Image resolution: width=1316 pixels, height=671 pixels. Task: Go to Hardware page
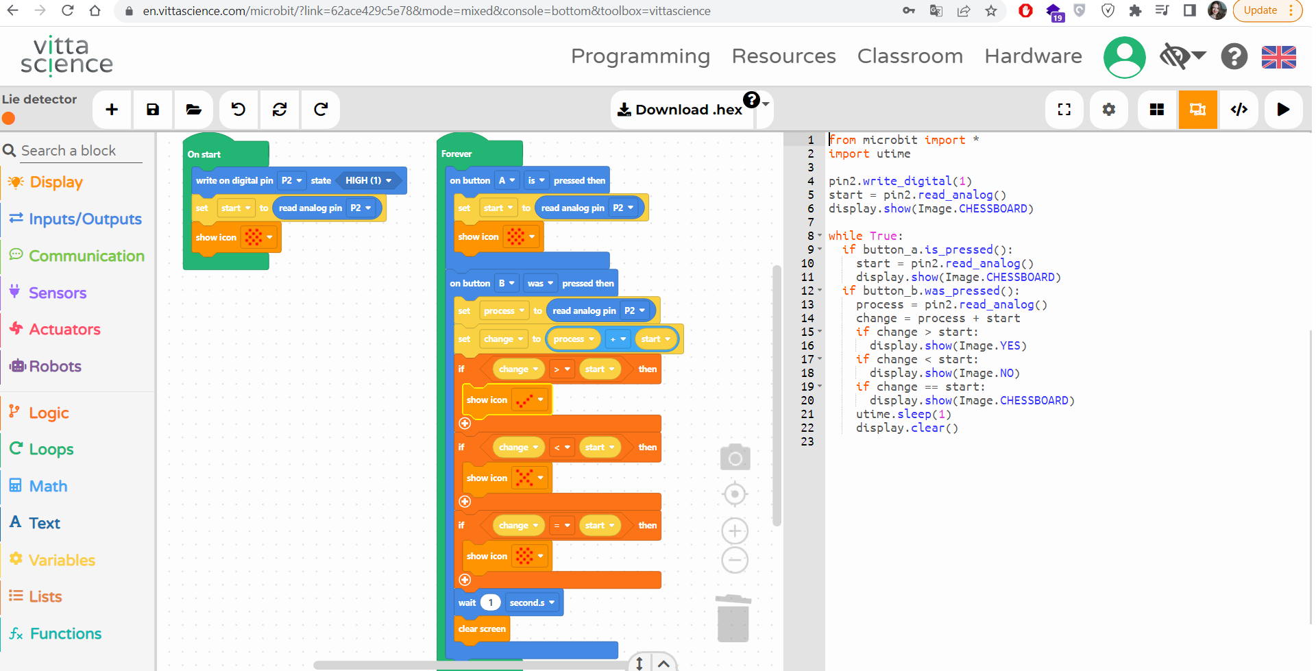point(1034,56)
